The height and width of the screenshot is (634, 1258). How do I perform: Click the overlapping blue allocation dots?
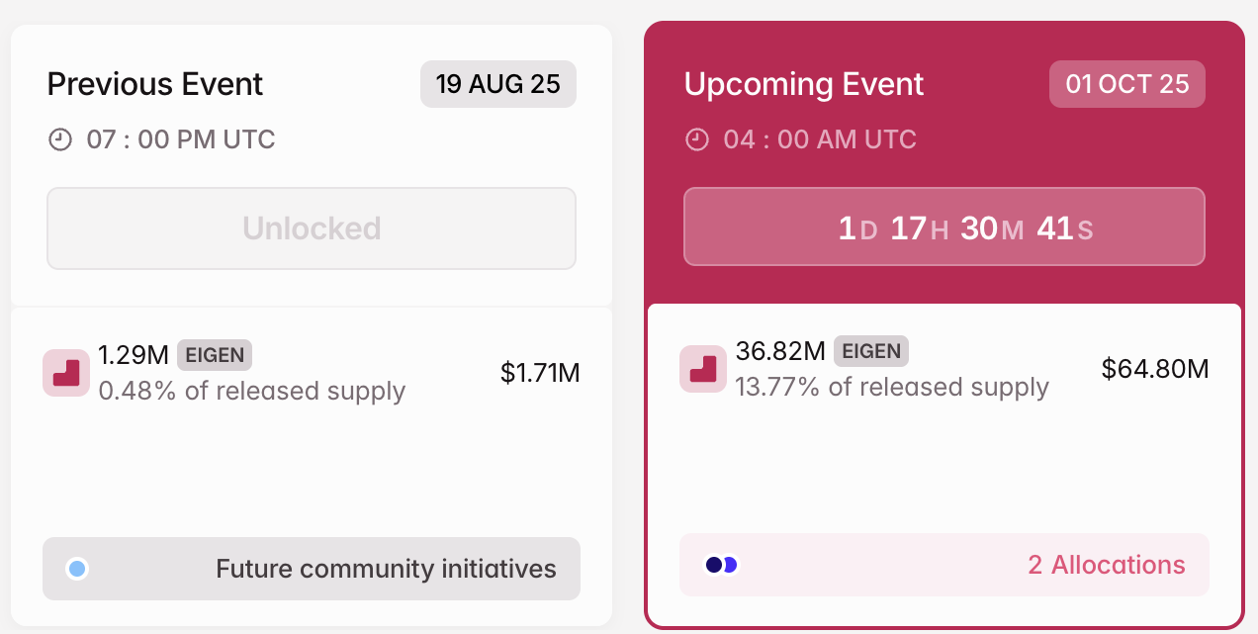point(721,565)
